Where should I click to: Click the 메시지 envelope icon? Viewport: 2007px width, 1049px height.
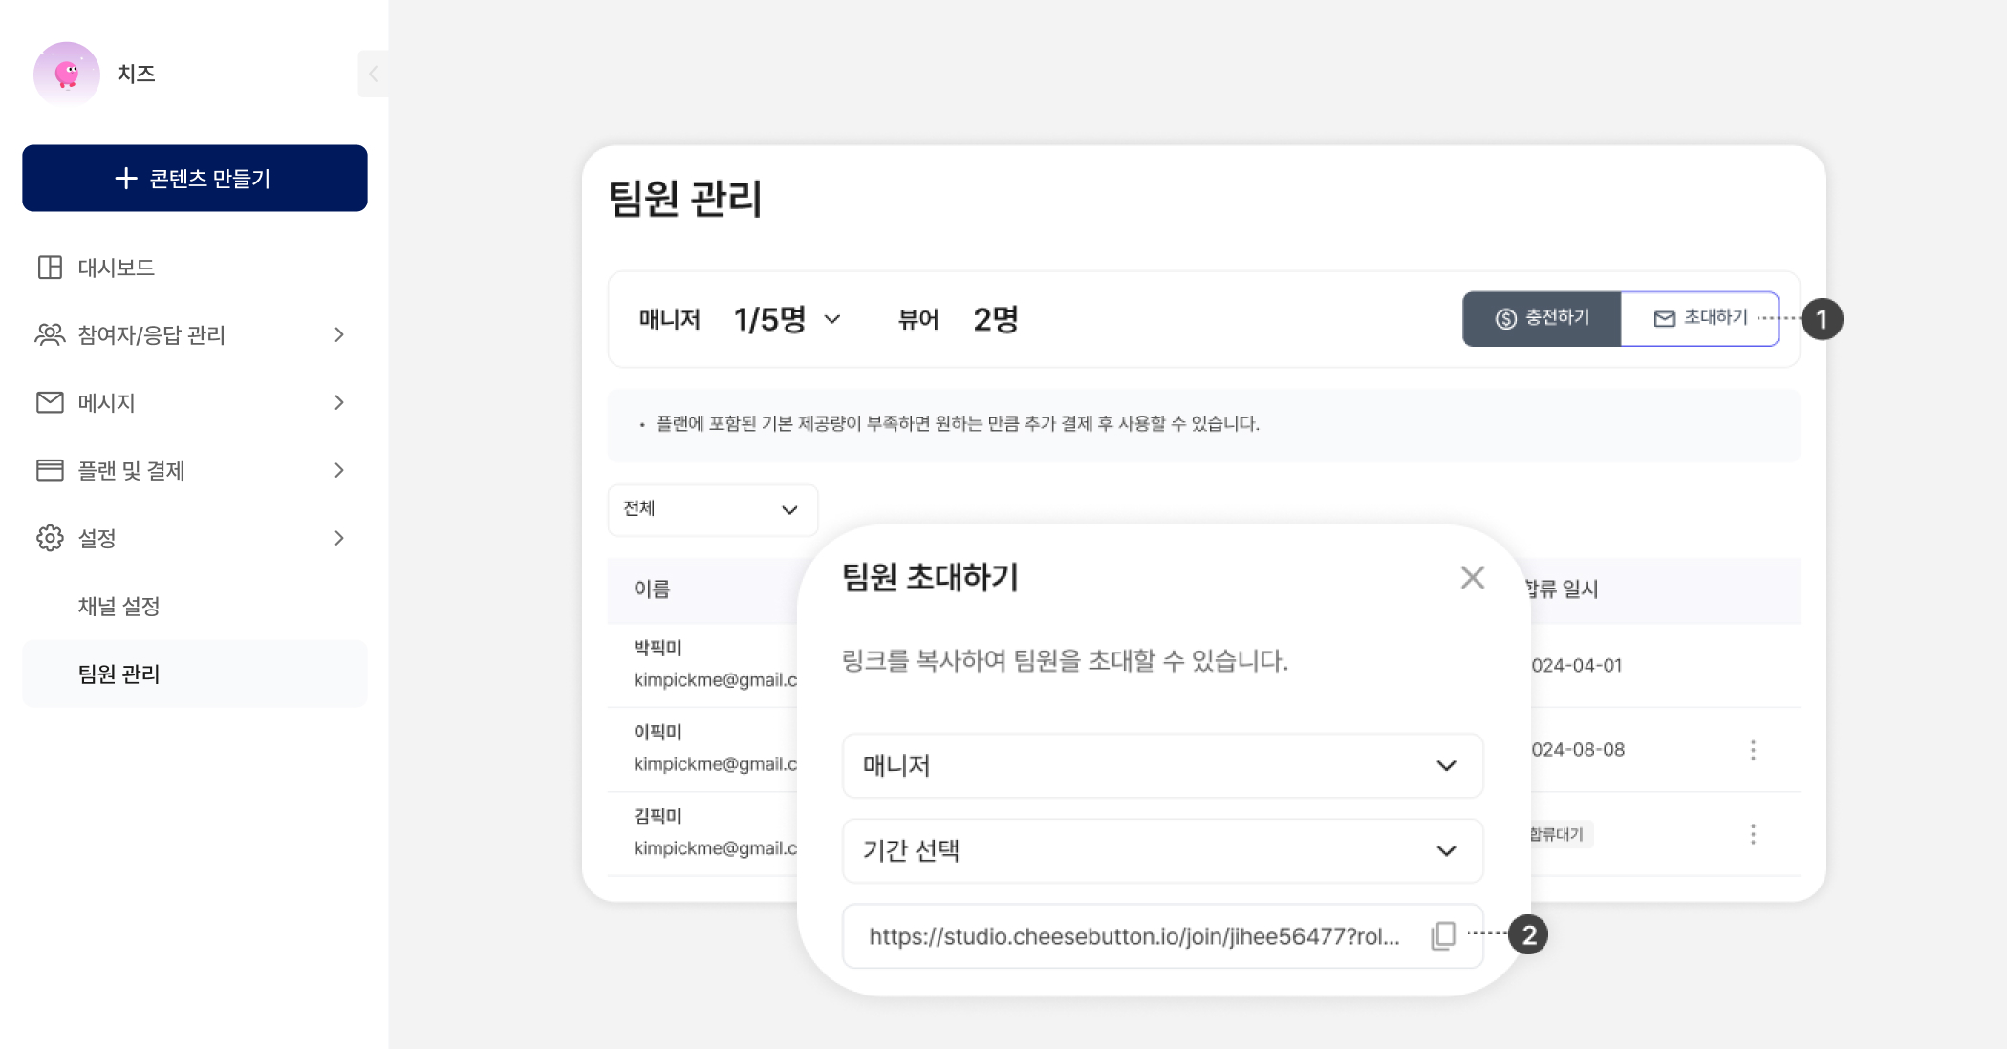[50, 402]
